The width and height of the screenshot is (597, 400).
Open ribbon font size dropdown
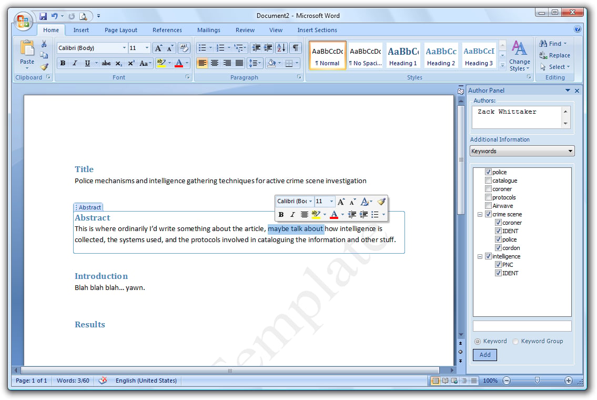click(147, 47)
